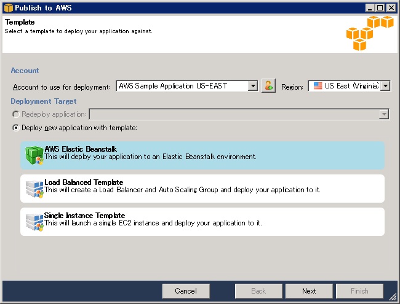Choose the AWS Elastic Beanstalk template heading
Screen dimensions: 400x304
81,149
